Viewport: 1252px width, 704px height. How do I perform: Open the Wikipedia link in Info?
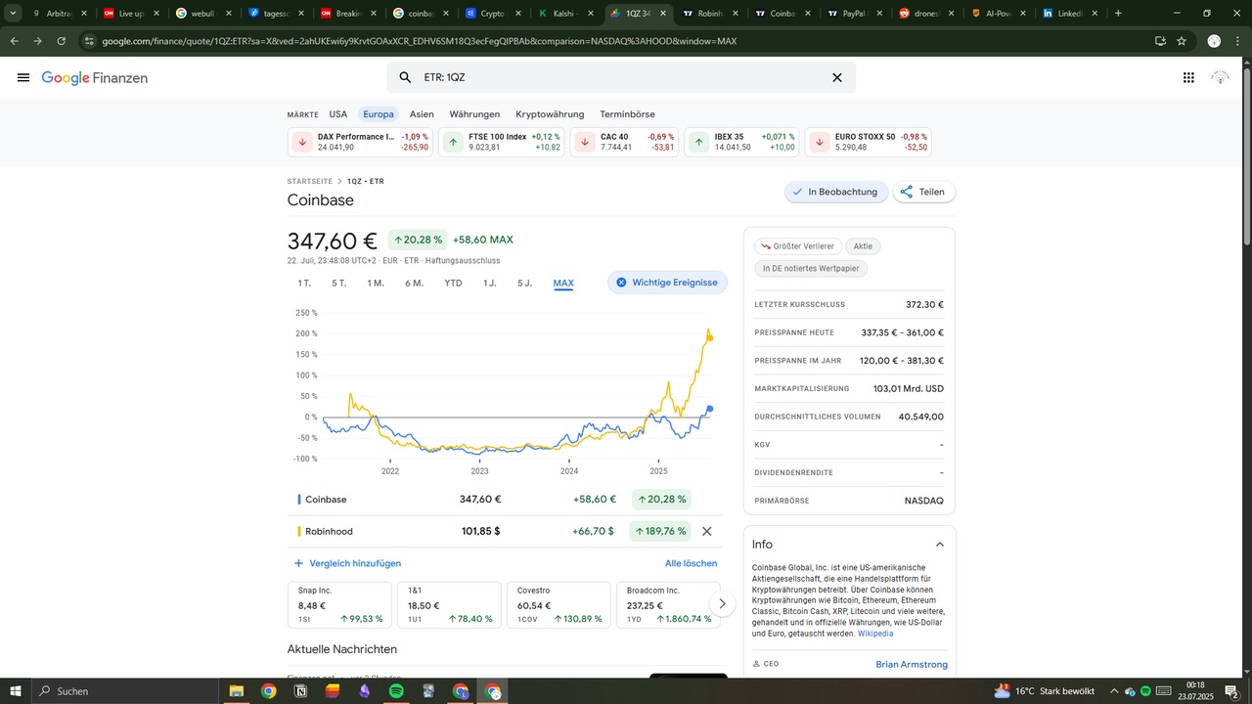(x=875, y=634)
